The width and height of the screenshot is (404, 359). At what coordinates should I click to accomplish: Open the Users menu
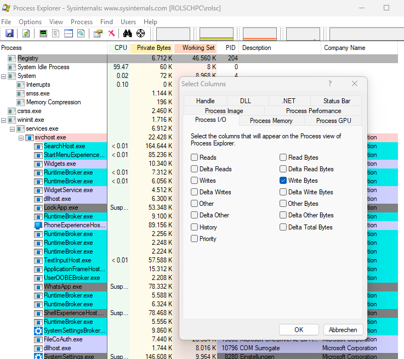click(128, 22)
